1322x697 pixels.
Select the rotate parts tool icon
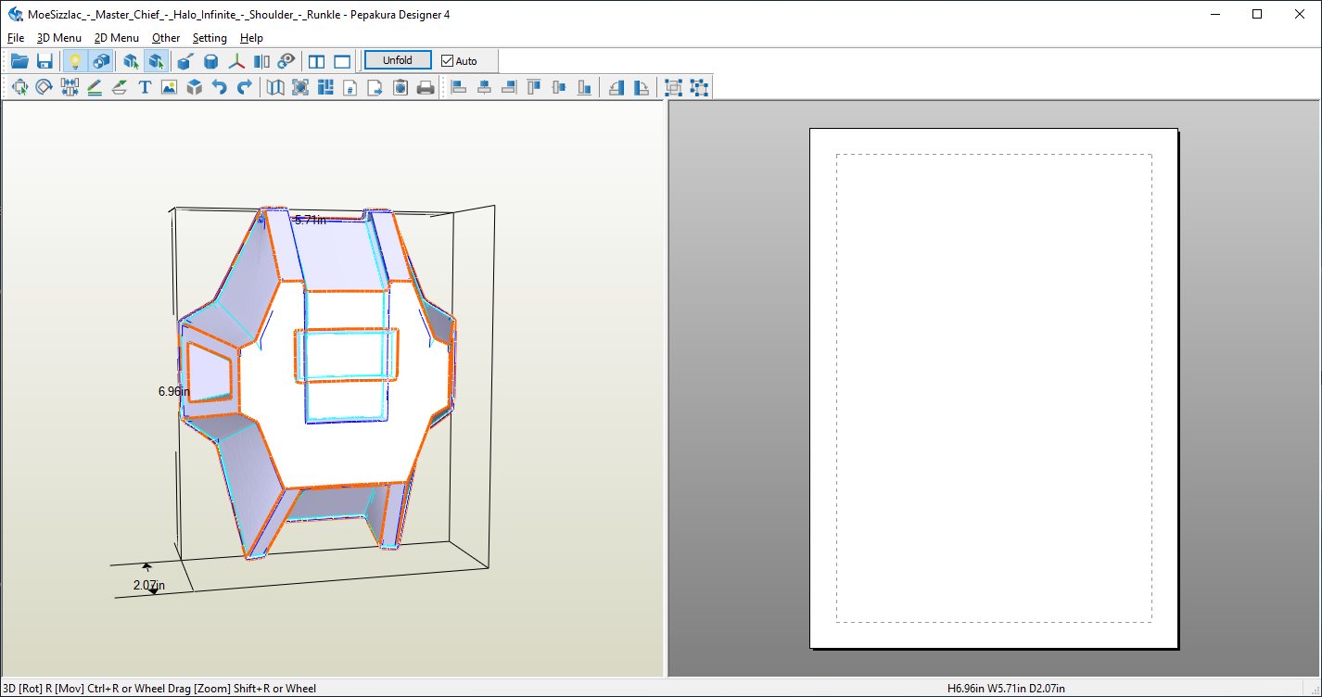(x=44, y=87)
